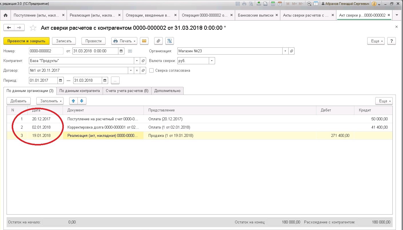
Task: Click the zoom magnifier in top toolbar
Action: [309, 4]
